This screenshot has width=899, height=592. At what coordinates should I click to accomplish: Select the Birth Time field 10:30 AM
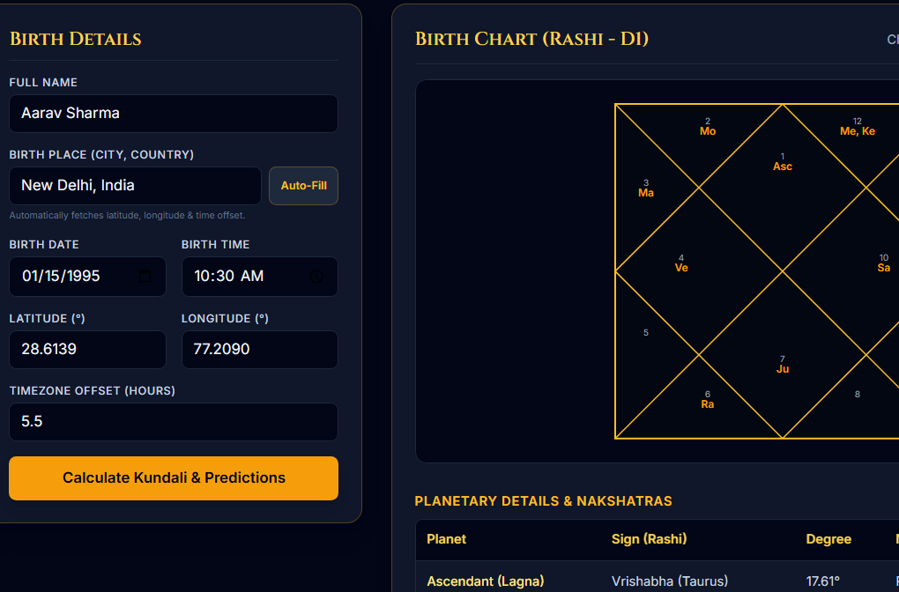[260, 277]
